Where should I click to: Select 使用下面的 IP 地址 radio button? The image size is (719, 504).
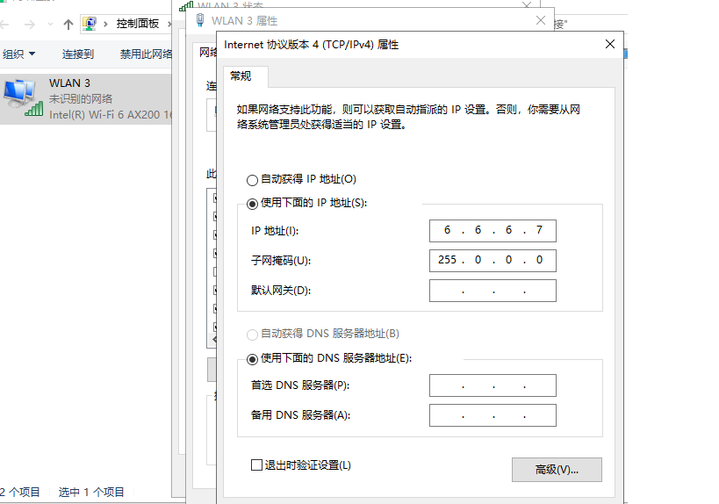[253, 204]
